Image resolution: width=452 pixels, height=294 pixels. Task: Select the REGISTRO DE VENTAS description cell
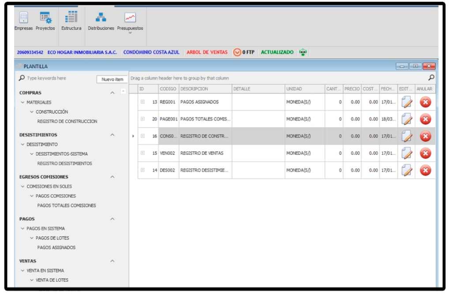click(205, 153)
